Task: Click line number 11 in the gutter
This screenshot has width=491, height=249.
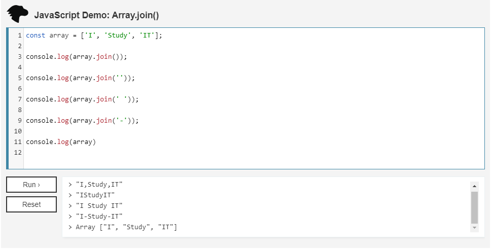Action: (x=18, y=142)
